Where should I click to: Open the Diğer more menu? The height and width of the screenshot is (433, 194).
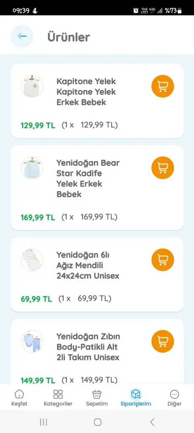[x=175, y=397]
